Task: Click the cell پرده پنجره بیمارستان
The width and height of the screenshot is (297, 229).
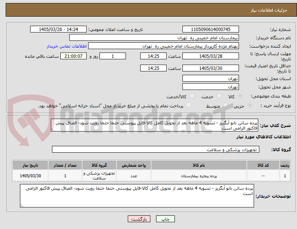Action: [199, 176]
